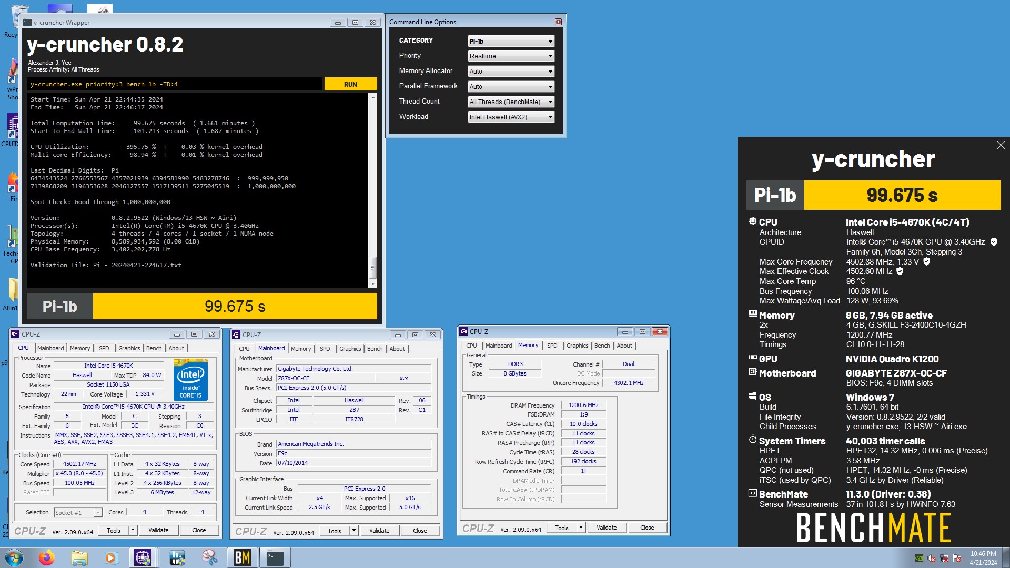This screenshot has height=568, width=1010.
Task: Click DRAM Frequency value 1200.6 MHz
Action: [x=584, y=405]
